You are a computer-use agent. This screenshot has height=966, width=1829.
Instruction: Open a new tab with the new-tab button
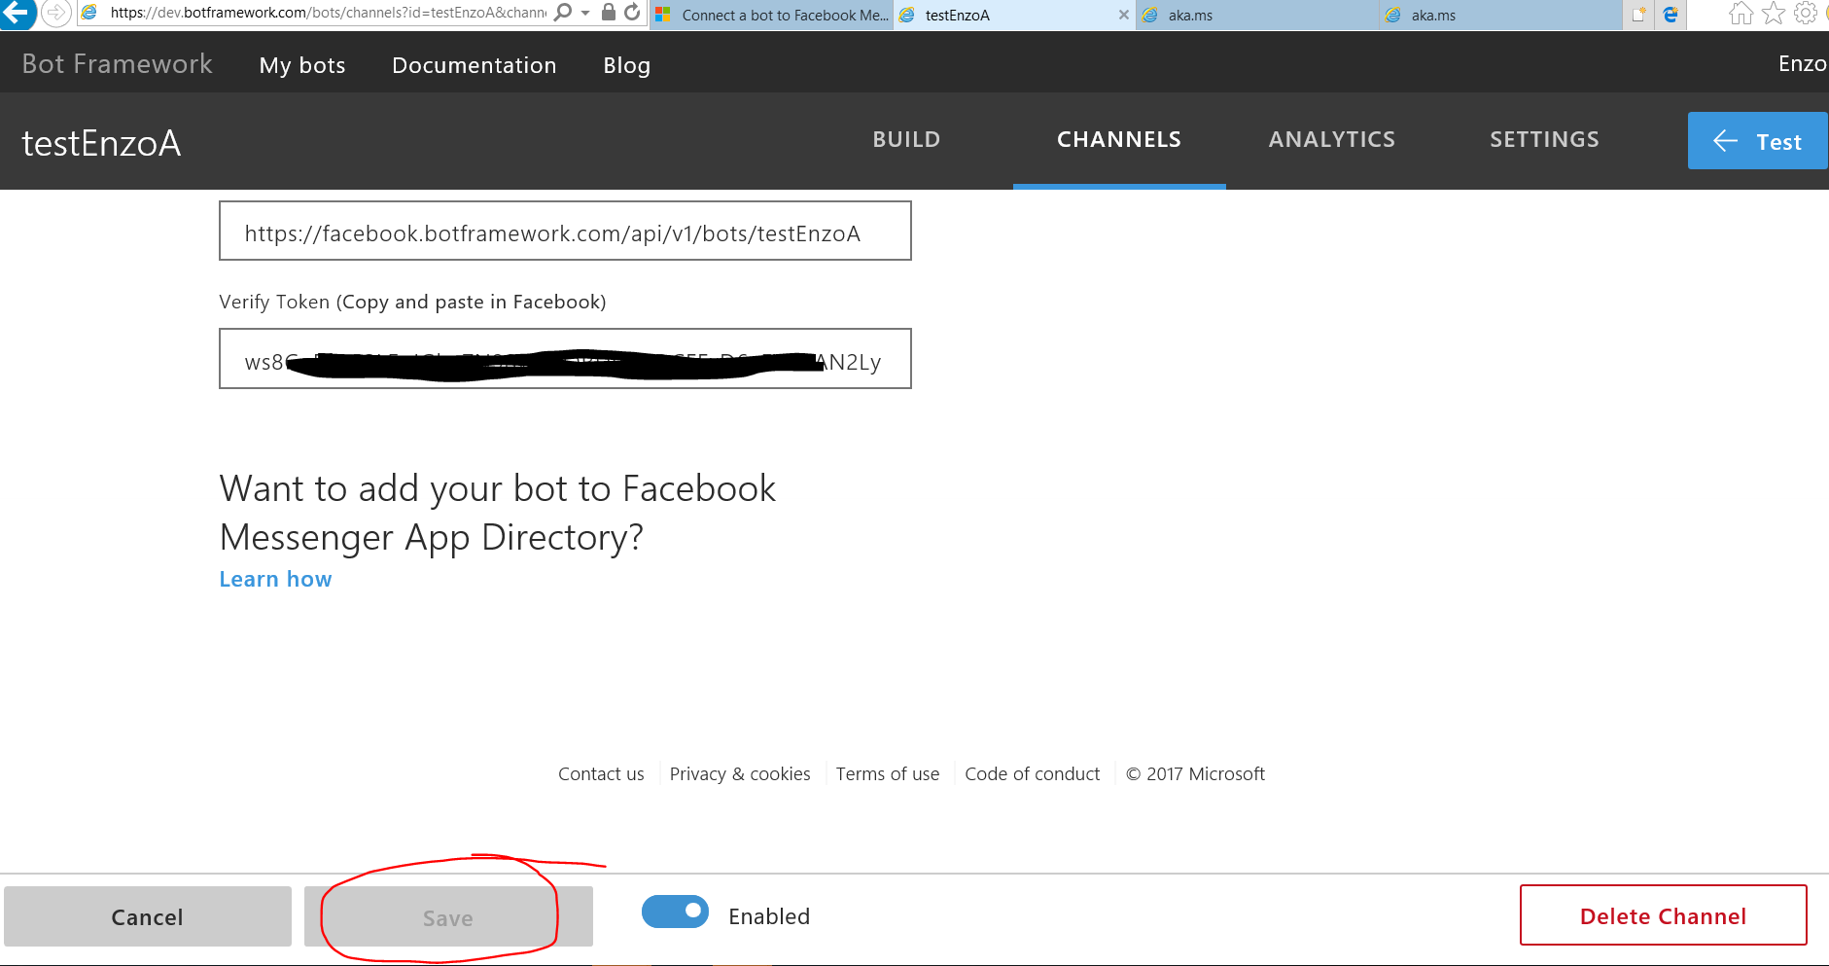[x=1638, y=15]
